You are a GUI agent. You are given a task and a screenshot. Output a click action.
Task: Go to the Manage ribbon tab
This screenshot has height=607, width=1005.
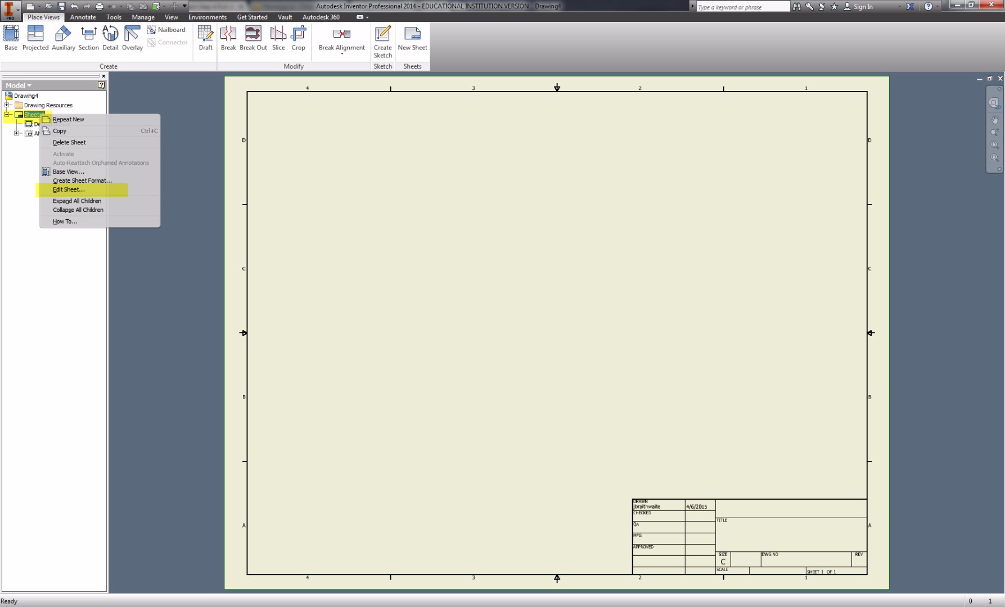point(143,17)
